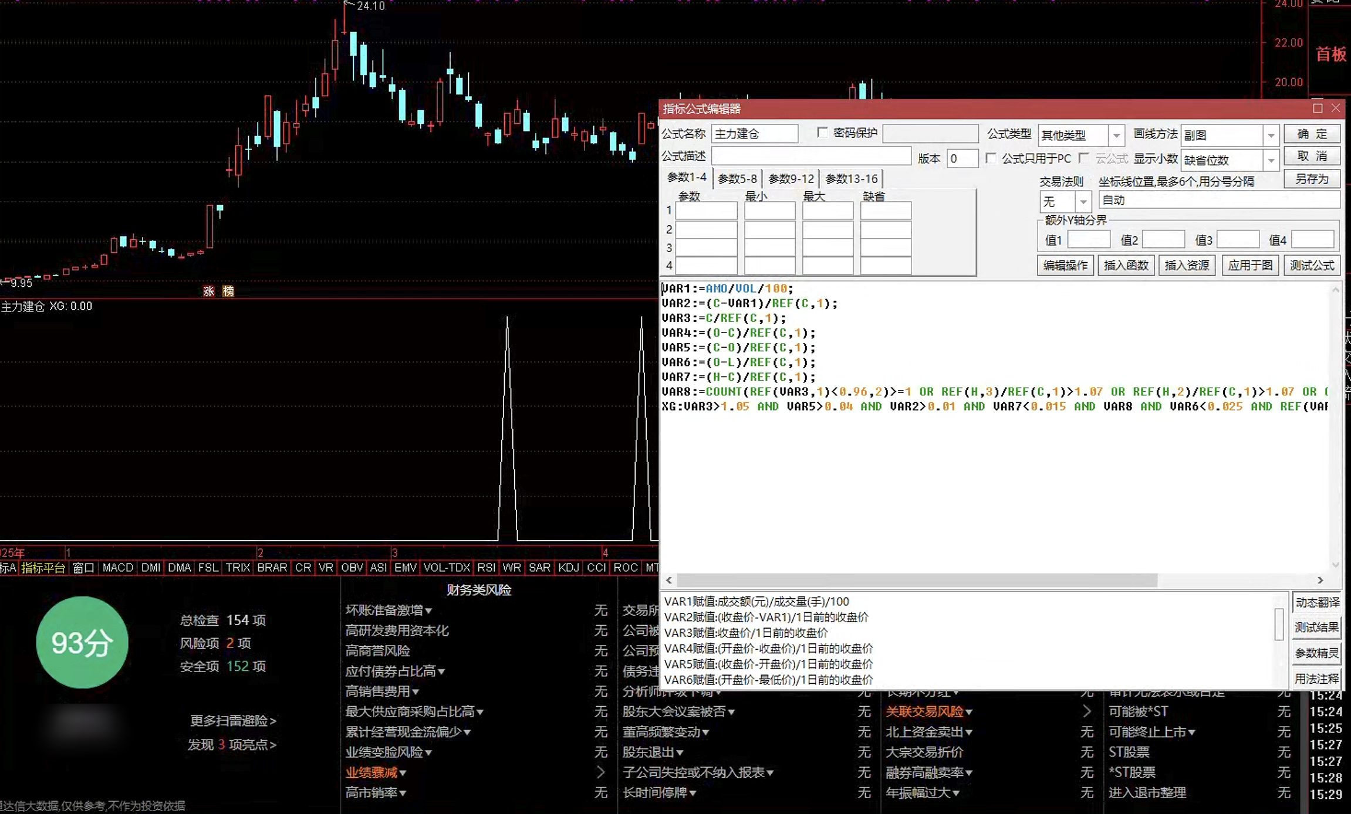Screen dimensions: 1351x814
Task: Switch to 参数1-4 tab
Action: [x=687, y=177]
